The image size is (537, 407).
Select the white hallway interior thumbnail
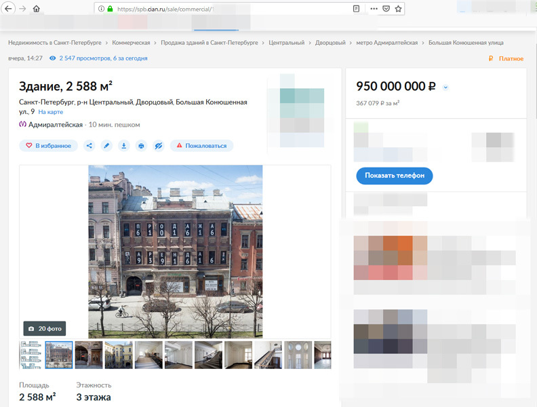[178, 355]
